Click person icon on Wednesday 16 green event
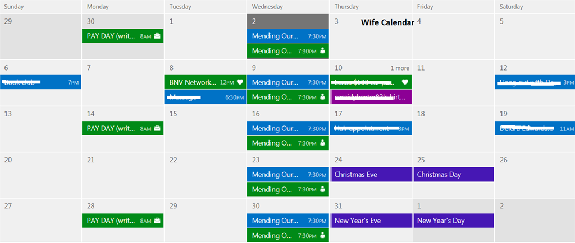The width and height of the screenshot is (575, 243). click(x=323, y=143)
